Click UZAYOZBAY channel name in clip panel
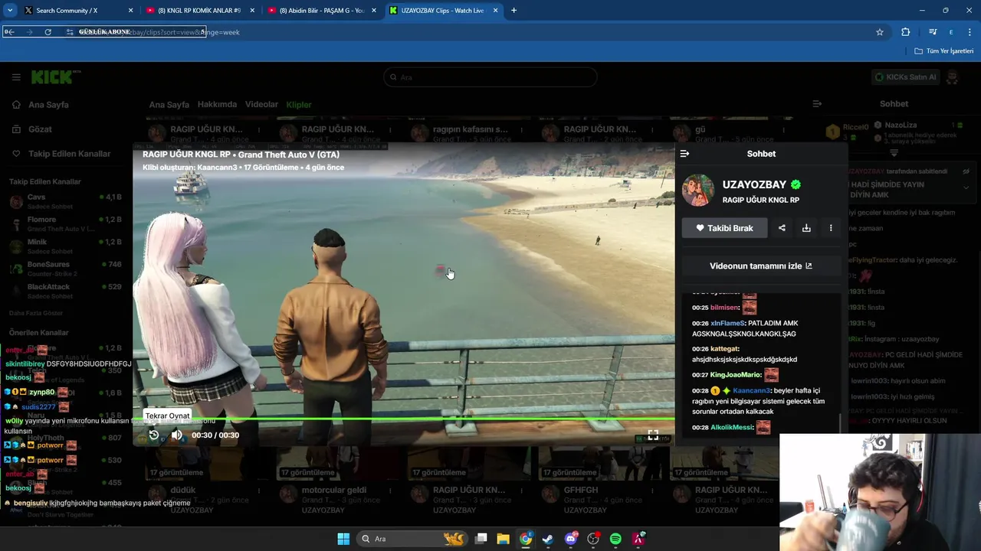Image resolution: width=981 pixels, height=551 pixels. (754, 184)
